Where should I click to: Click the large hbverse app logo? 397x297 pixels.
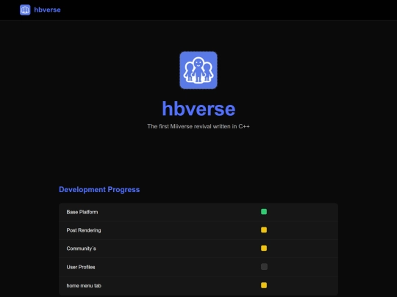tap(198, 70)
